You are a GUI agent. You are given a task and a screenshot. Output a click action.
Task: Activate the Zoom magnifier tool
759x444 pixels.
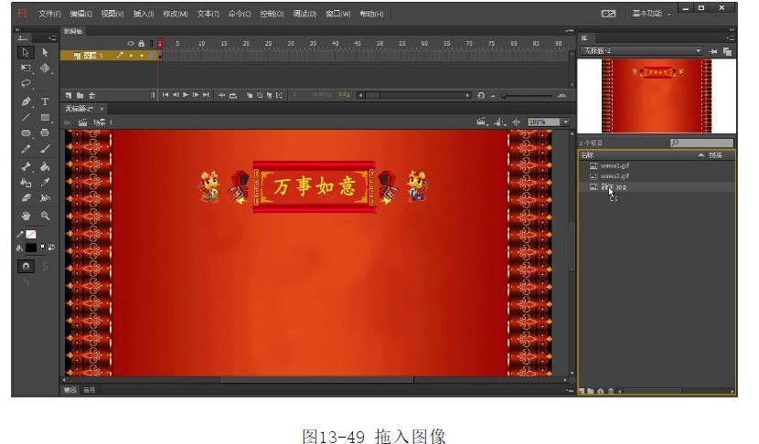[x=44, y=216]
